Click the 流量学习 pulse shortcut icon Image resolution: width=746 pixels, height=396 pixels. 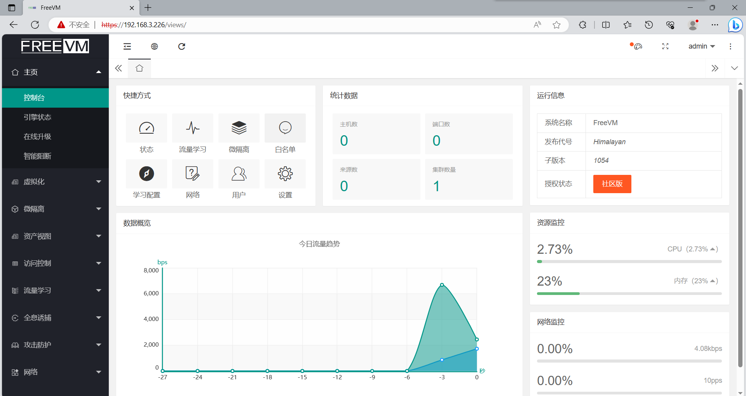click(193, 128)
